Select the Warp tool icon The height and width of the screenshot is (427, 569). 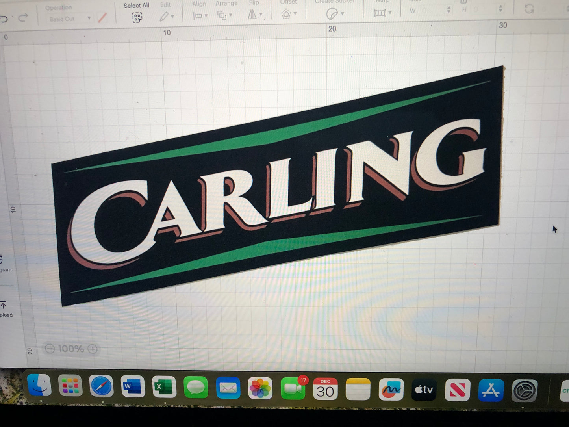pos(379,12)
